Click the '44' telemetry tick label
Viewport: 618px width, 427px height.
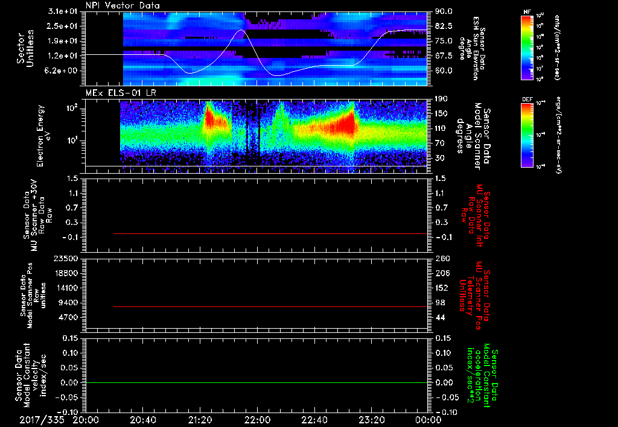(439, 317)
